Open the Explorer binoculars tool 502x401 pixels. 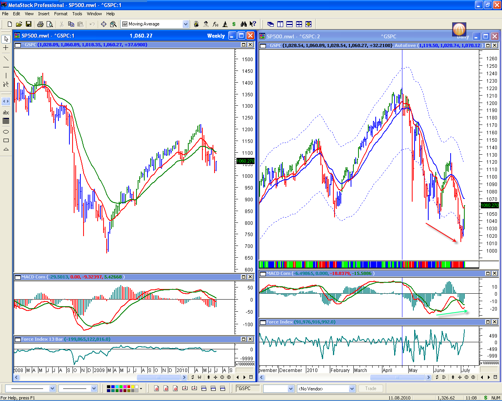click(x=244, y=24)
